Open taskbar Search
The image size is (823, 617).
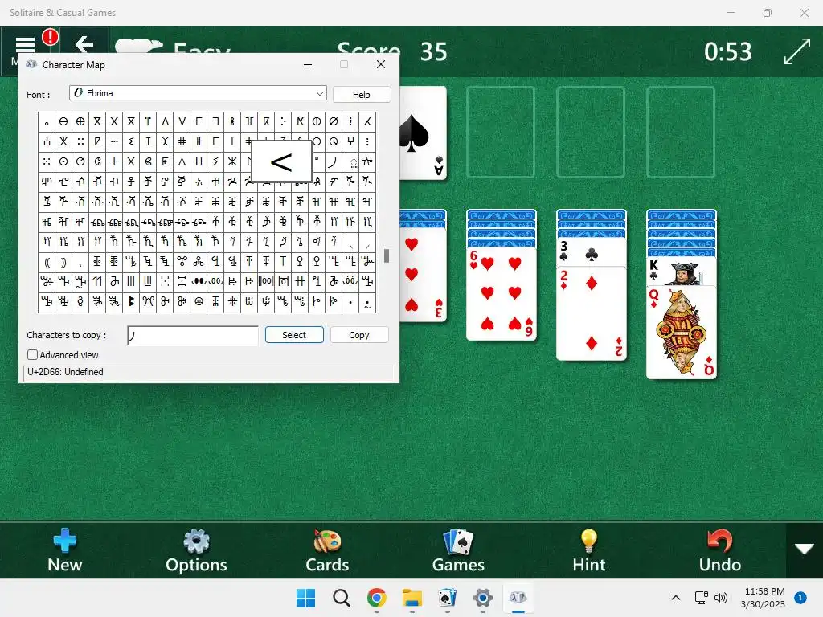(341, 598)
